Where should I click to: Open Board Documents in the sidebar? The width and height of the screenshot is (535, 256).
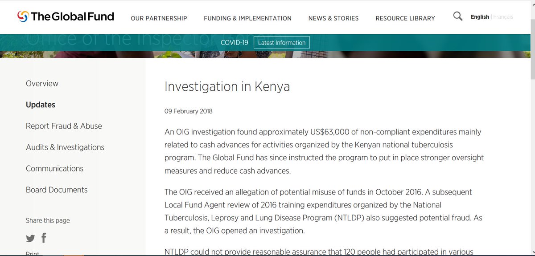point(57,190)
